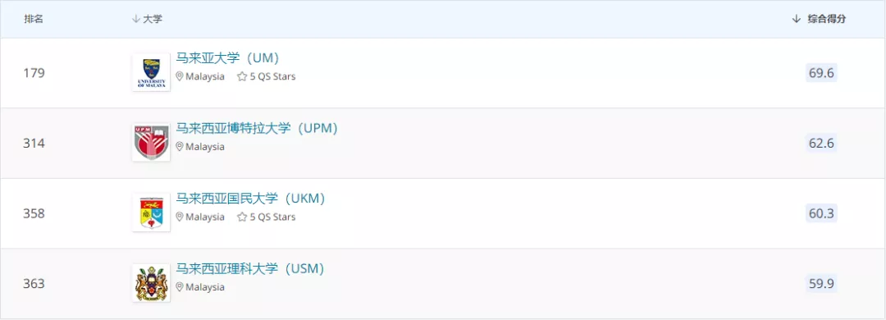This screenshot has width=886, height=320.
Task: Click the Malaysia label in the UKM row
Action: tap(205, 217)
